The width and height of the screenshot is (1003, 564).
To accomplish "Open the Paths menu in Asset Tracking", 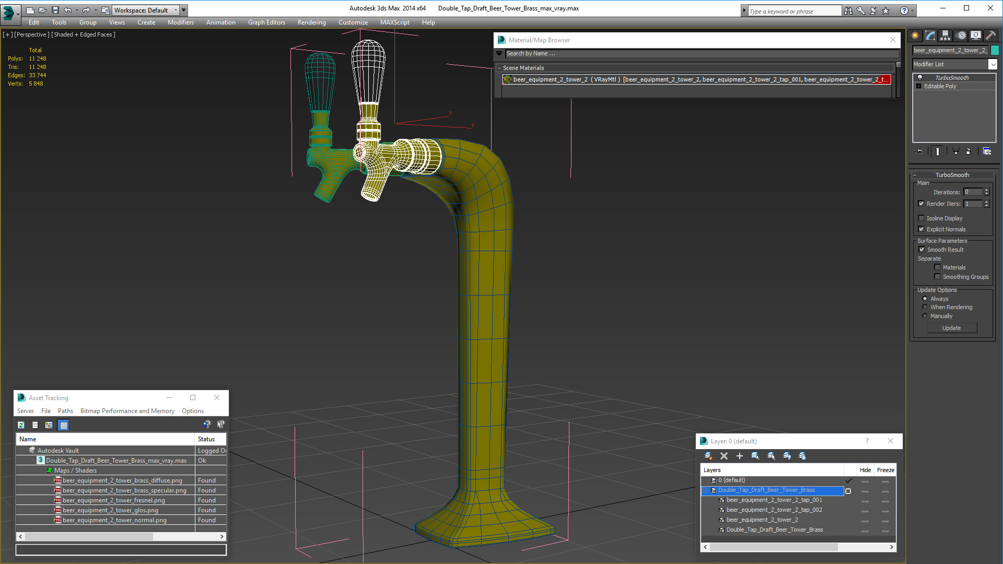I will (x=65, y=411).
